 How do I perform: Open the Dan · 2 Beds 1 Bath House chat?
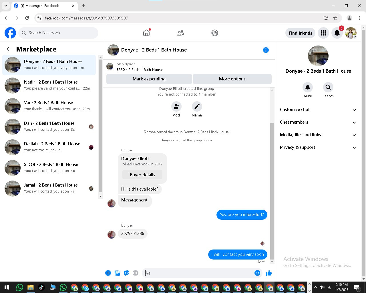49,127
